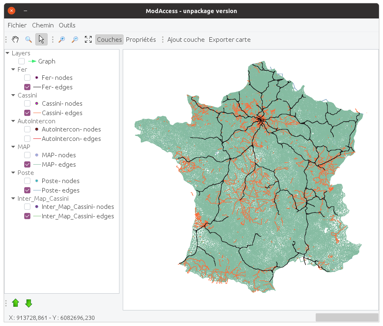
Task: Choose the arrow selection tool
Action: (x=41, y=39)
